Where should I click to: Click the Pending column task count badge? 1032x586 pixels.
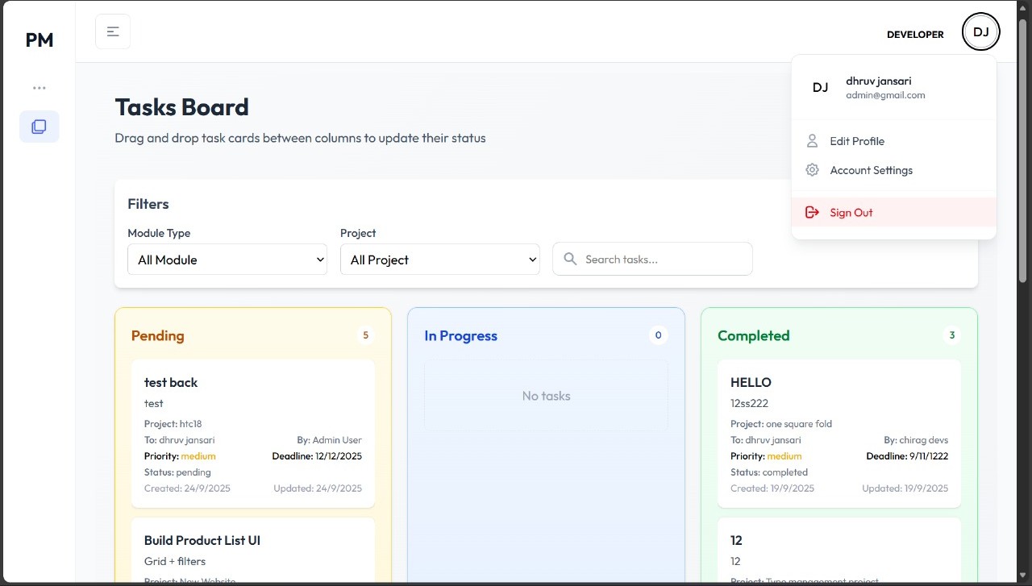pyautogui.click(x=365, y=335)
